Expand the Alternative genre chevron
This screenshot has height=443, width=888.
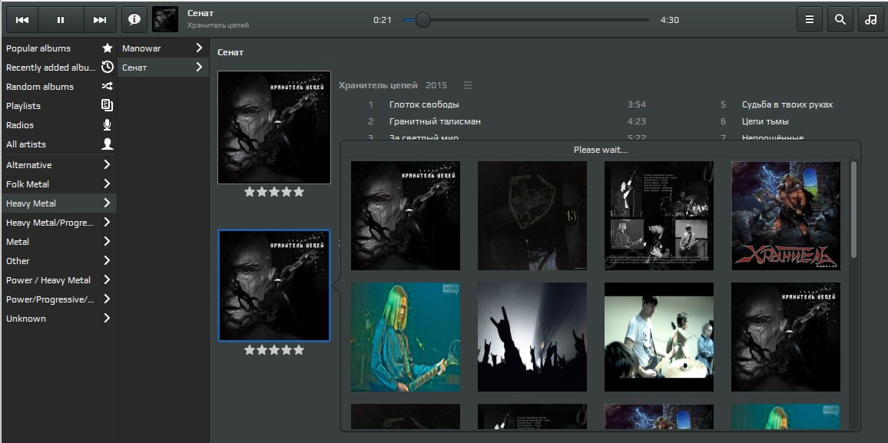click(107, 164)
